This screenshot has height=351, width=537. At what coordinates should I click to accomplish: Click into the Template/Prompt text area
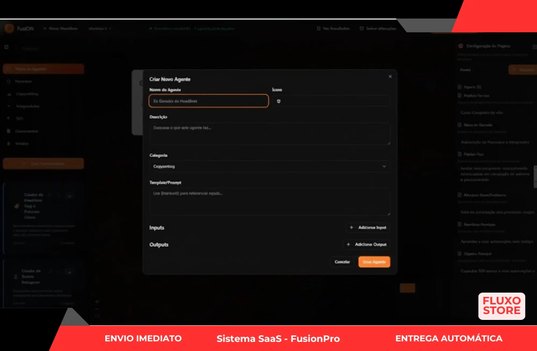[x=268, y=201]
